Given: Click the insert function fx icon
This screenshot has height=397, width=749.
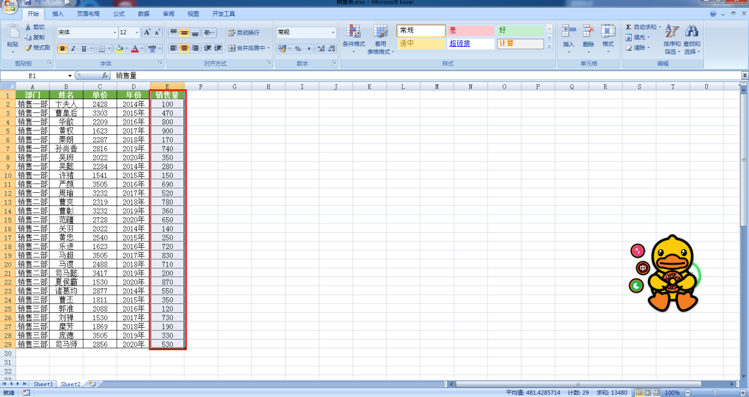Looking at the screenshot, I should (105, 76).
